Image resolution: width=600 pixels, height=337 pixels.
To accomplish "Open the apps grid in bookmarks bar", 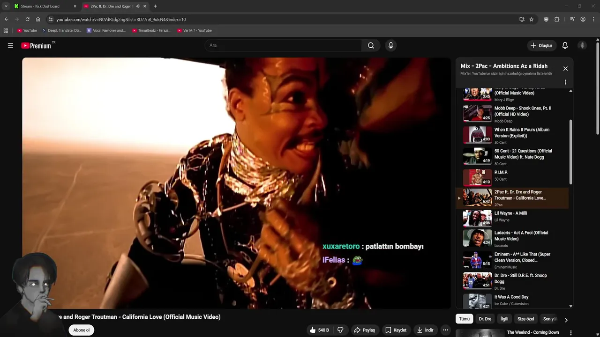I will (6, 30).
